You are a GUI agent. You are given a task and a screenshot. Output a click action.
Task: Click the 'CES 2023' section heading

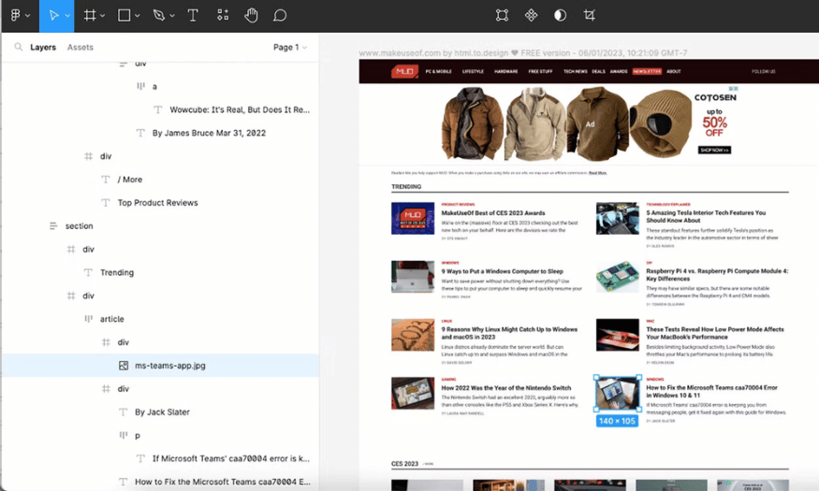point(404,463)
